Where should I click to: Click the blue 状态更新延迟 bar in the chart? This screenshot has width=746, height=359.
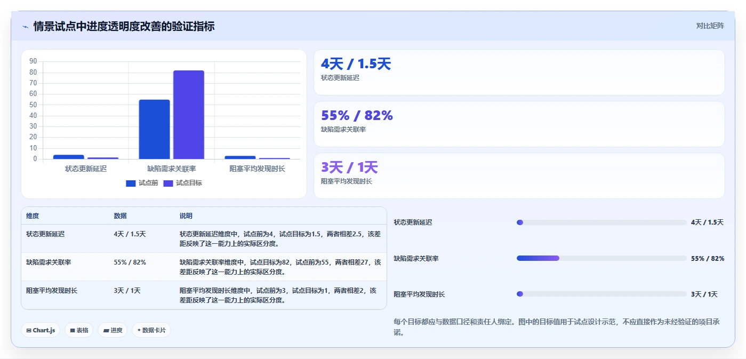[69, 157]
